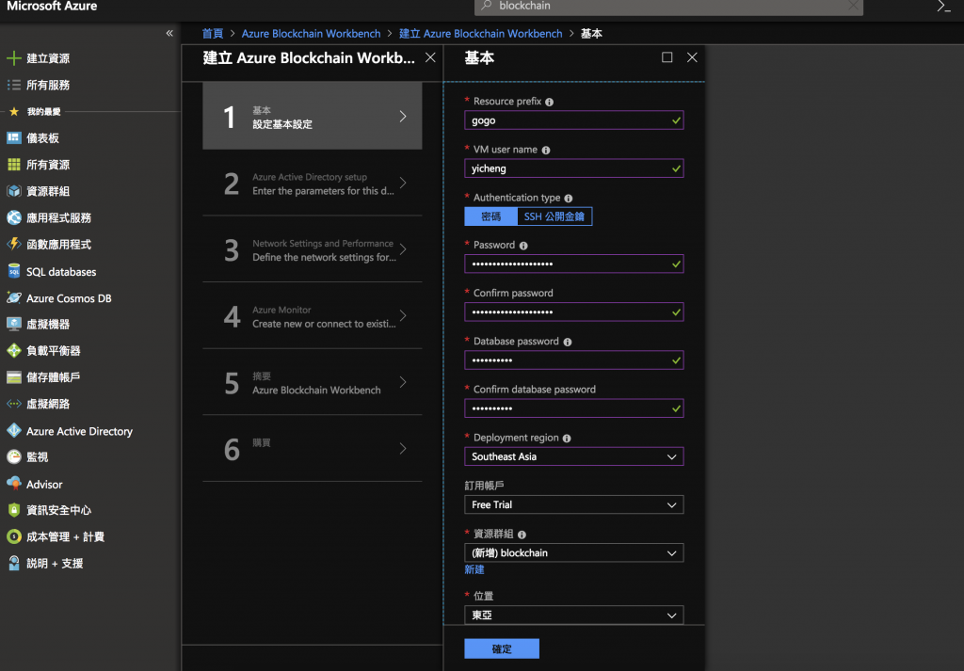This screenshot has height=671, width=964.
Task: Click the top blockchain search box
Action: 667,7
